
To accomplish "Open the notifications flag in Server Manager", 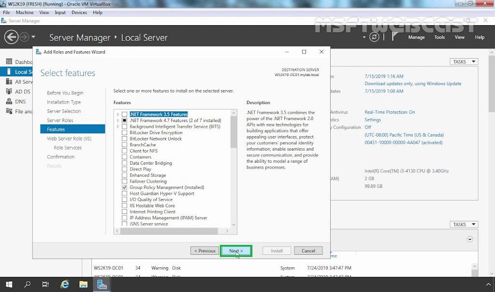I will [x=394, y=37].
